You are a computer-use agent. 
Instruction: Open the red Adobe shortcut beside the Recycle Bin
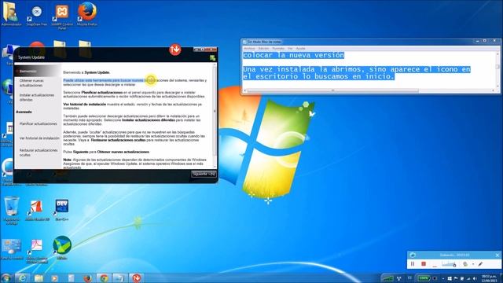tap(37, 210)
